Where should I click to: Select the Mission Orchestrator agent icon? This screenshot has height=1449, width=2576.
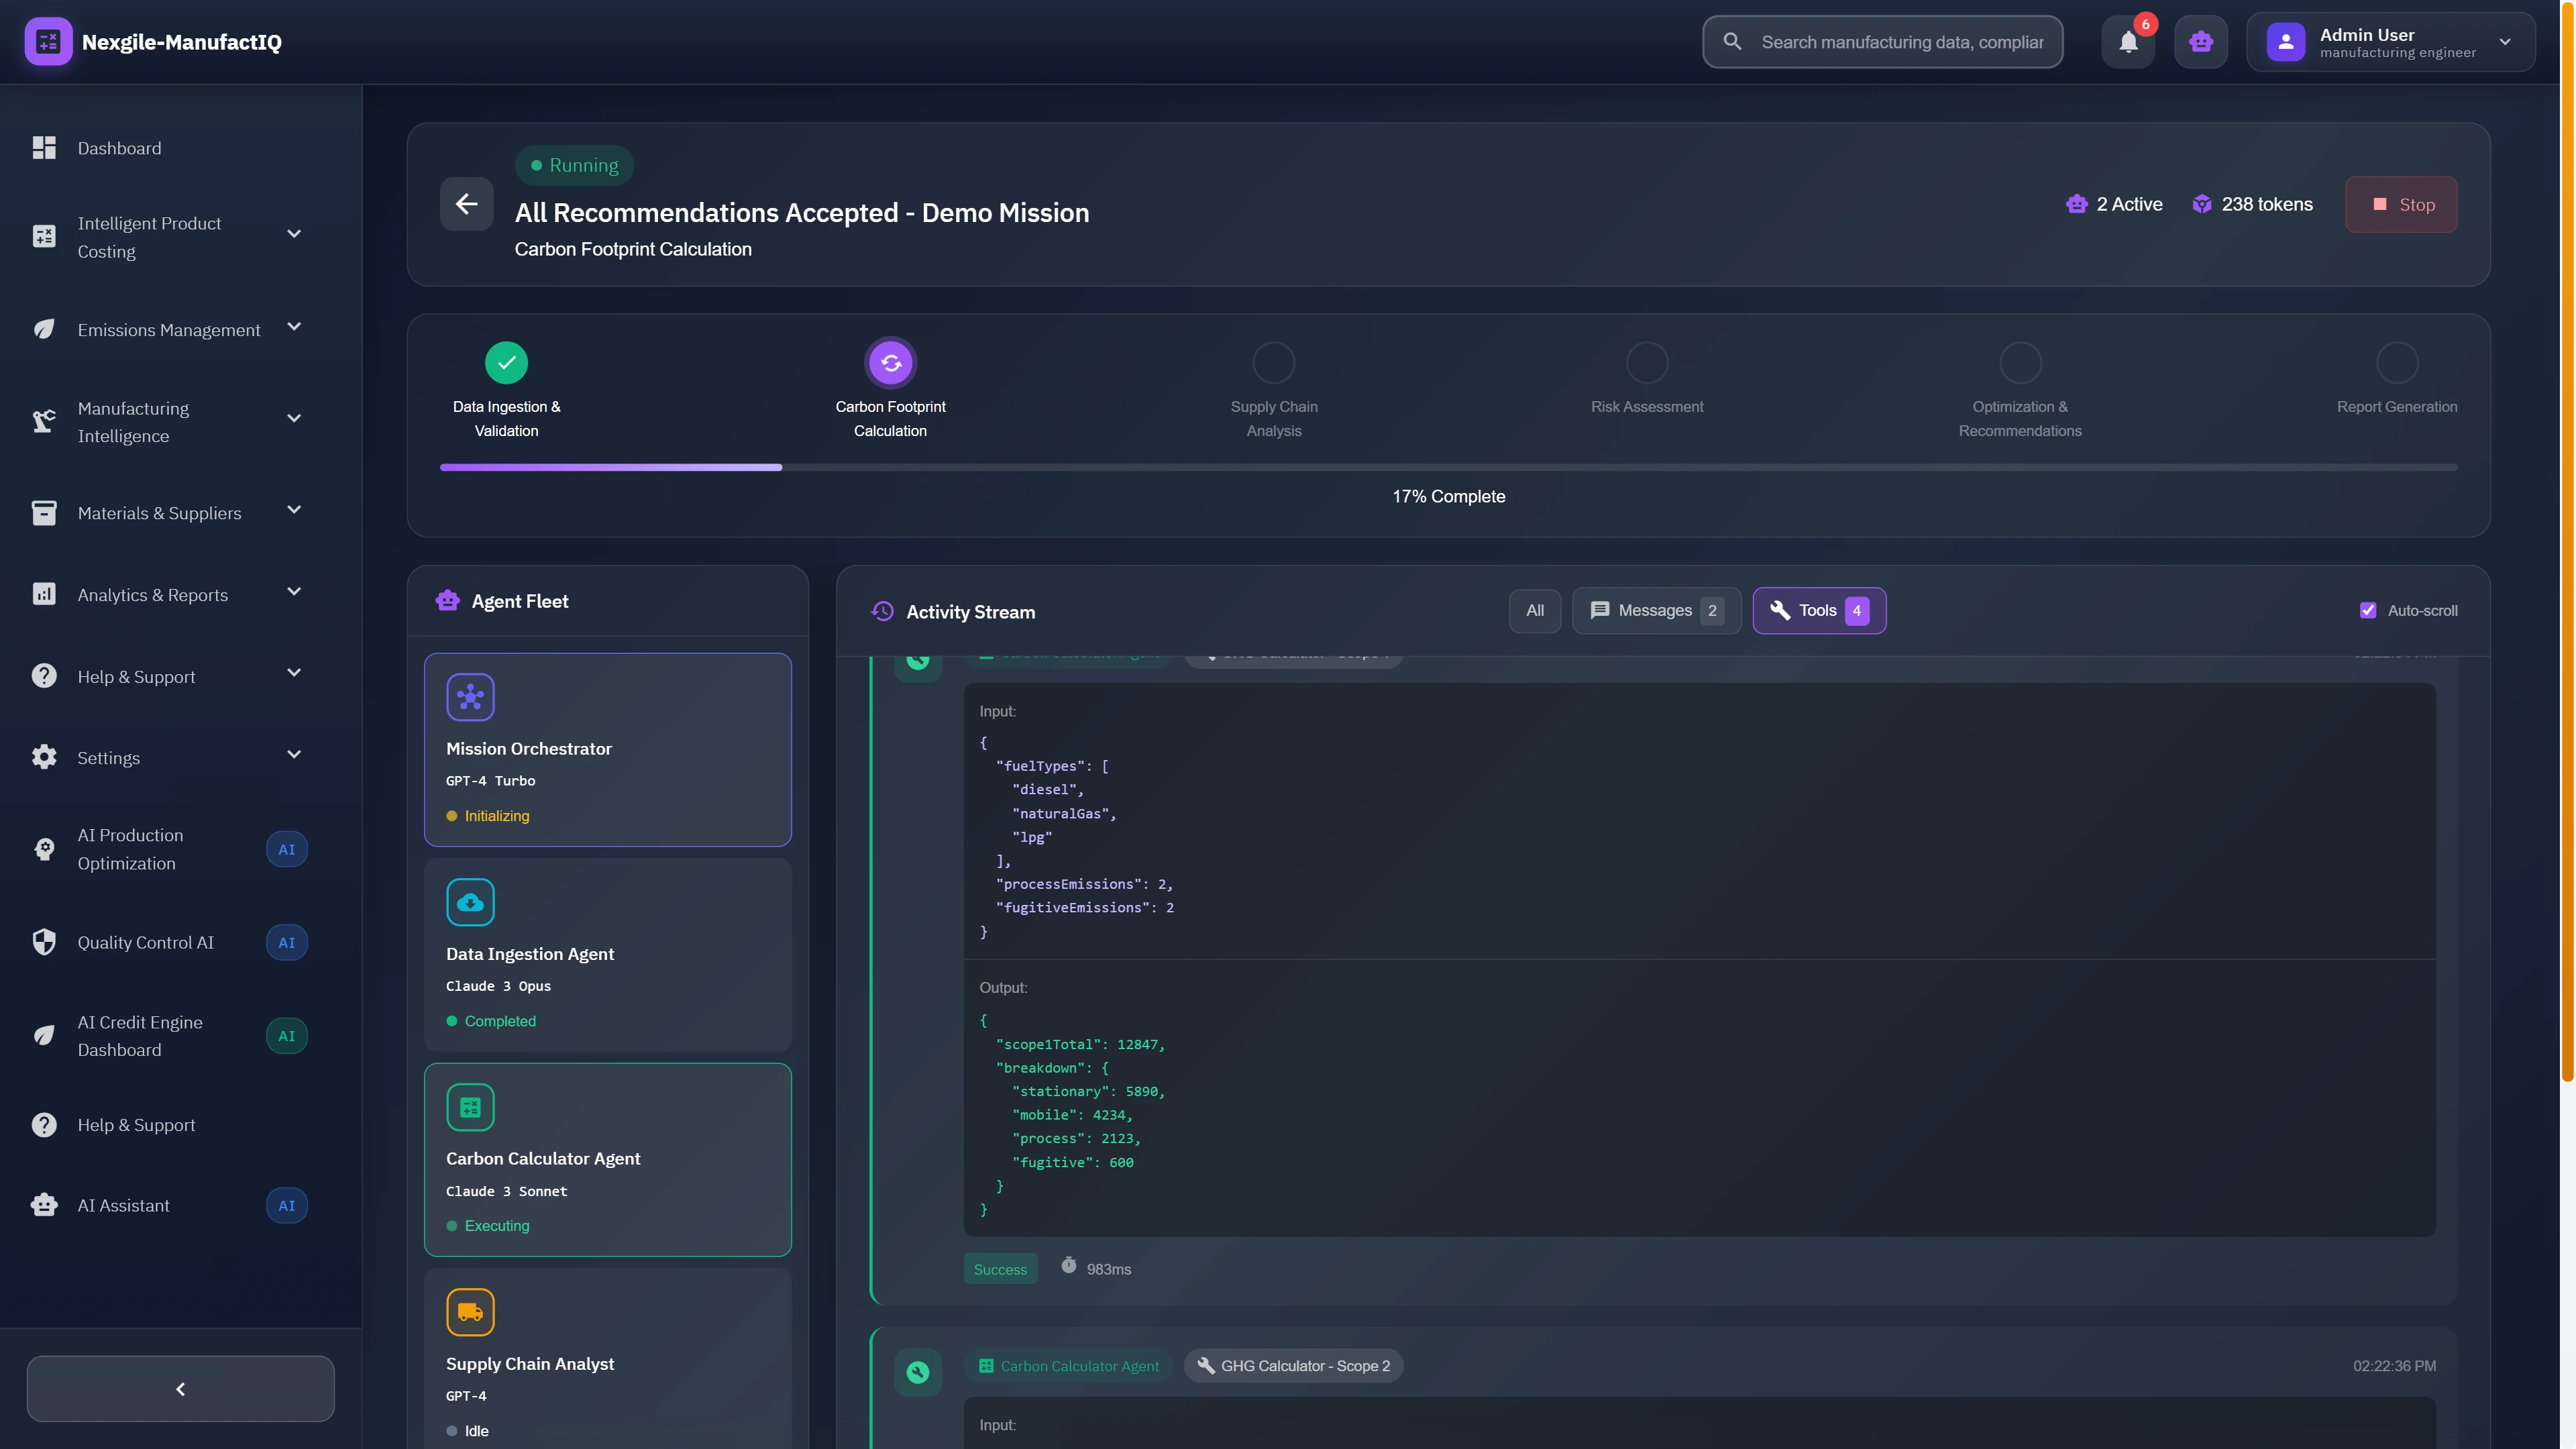[470, 697]
